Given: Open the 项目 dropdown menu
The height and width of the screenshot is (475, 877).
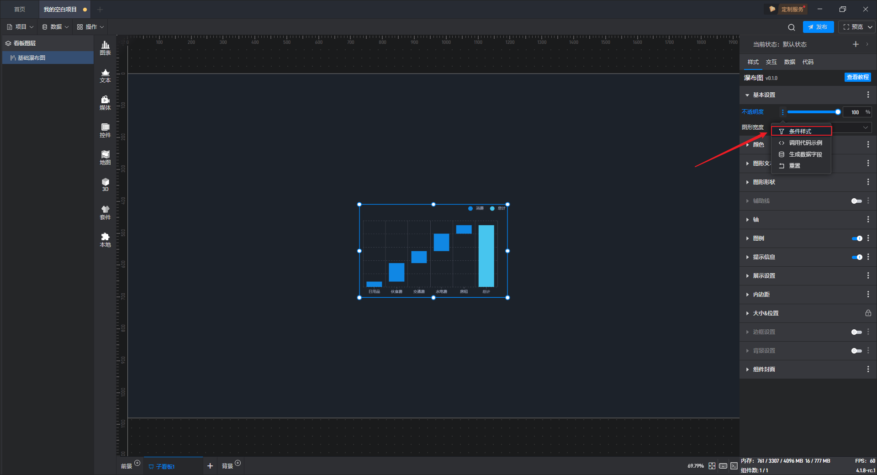Looking at the screenshot, I should (x=20, y=27).
